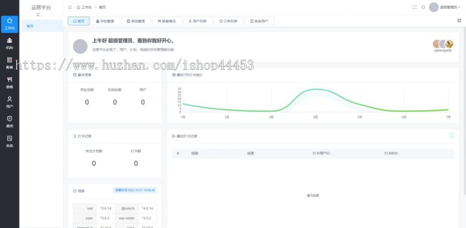Open the 工作台 workbench sidebar icon
This screenshot has height=228, width=466.
[x=9, y=24]
